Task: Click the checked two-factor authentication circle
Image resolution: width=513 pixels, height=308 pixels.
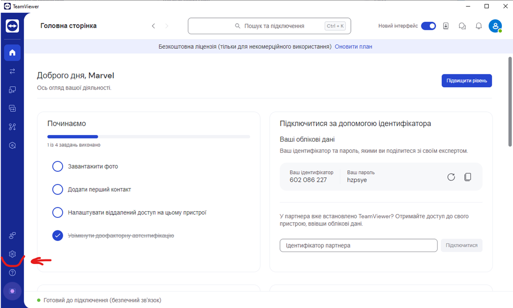Action: click(57, 236)
